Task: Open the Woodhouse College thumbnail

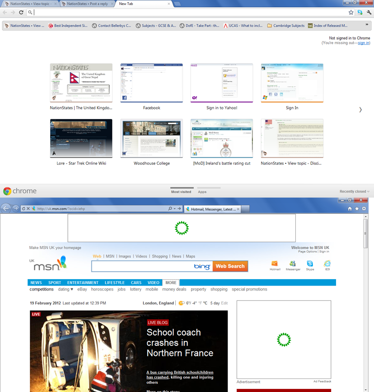Action: (x=151, y=138)
